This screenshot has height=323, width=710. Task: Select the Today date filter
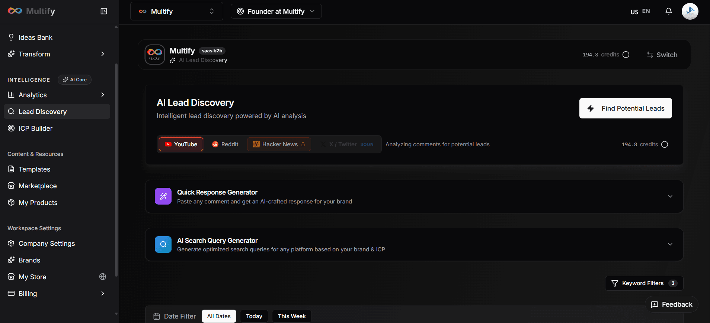tap(254, 316)
